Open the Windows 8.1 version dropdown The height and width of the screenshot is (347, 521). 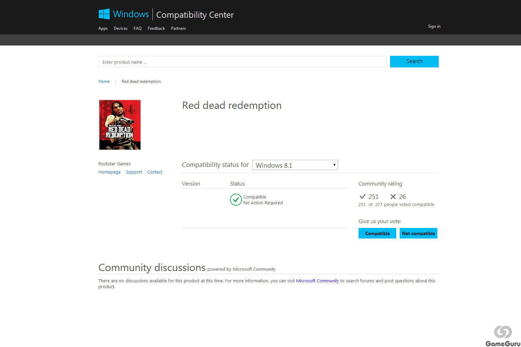coord(295,165)
